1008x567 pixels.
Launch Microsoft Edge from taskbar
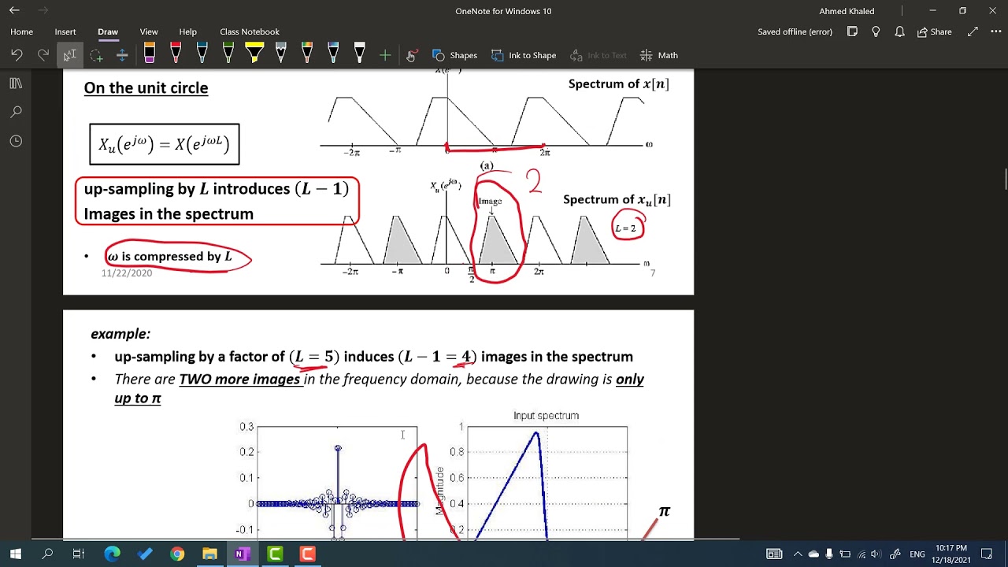coord(112,554)
